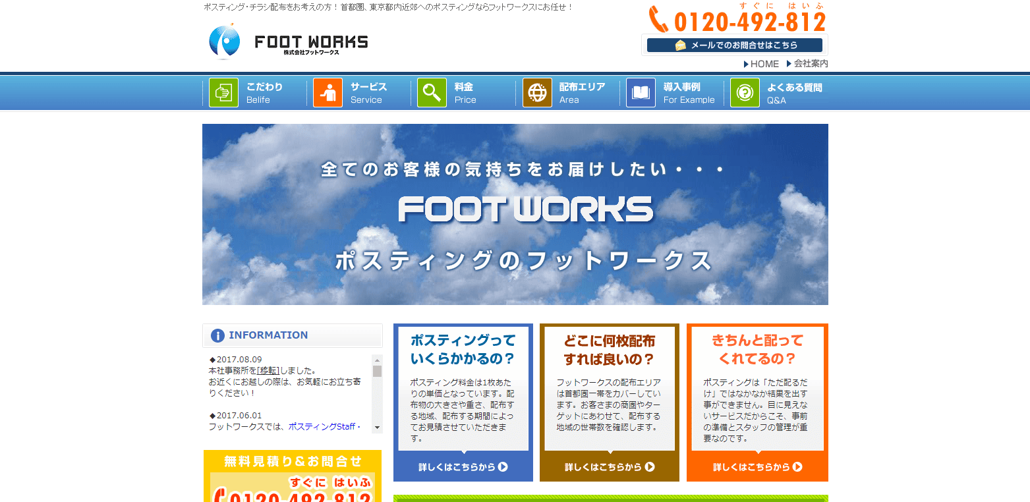Click 詳しくはこちらから in the brown area box
The image size is (1030, 502).
tap(610, 467)
